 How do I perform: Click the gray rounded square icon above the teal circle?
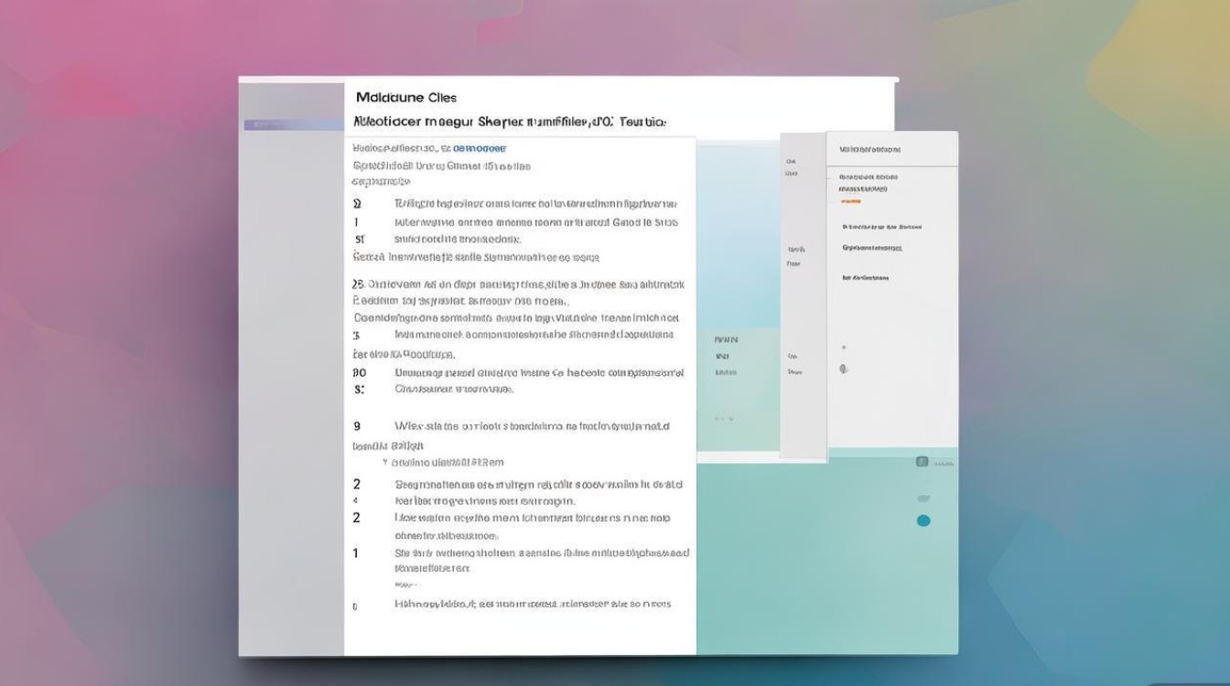coord(922,462)
